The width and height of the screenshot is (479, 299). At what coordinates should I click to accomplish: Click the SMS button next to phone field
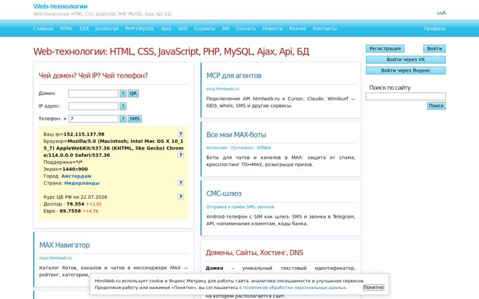coord(134,119)
